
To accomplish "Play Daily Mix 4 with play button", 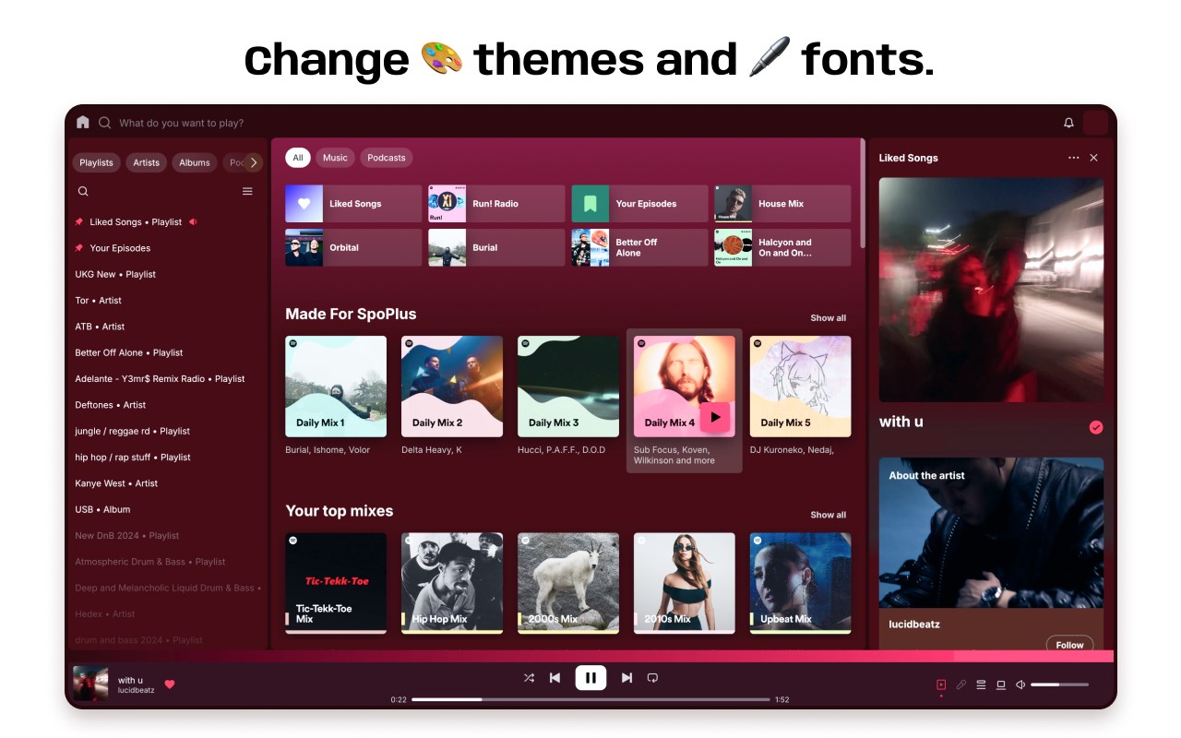I will click(715, 417).
